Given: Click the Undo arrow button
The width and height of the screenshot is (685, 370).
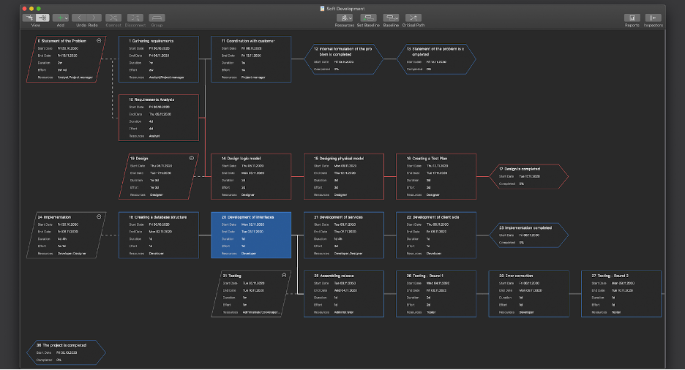Looking at the screenshot, I should click(x=80, y=18).
